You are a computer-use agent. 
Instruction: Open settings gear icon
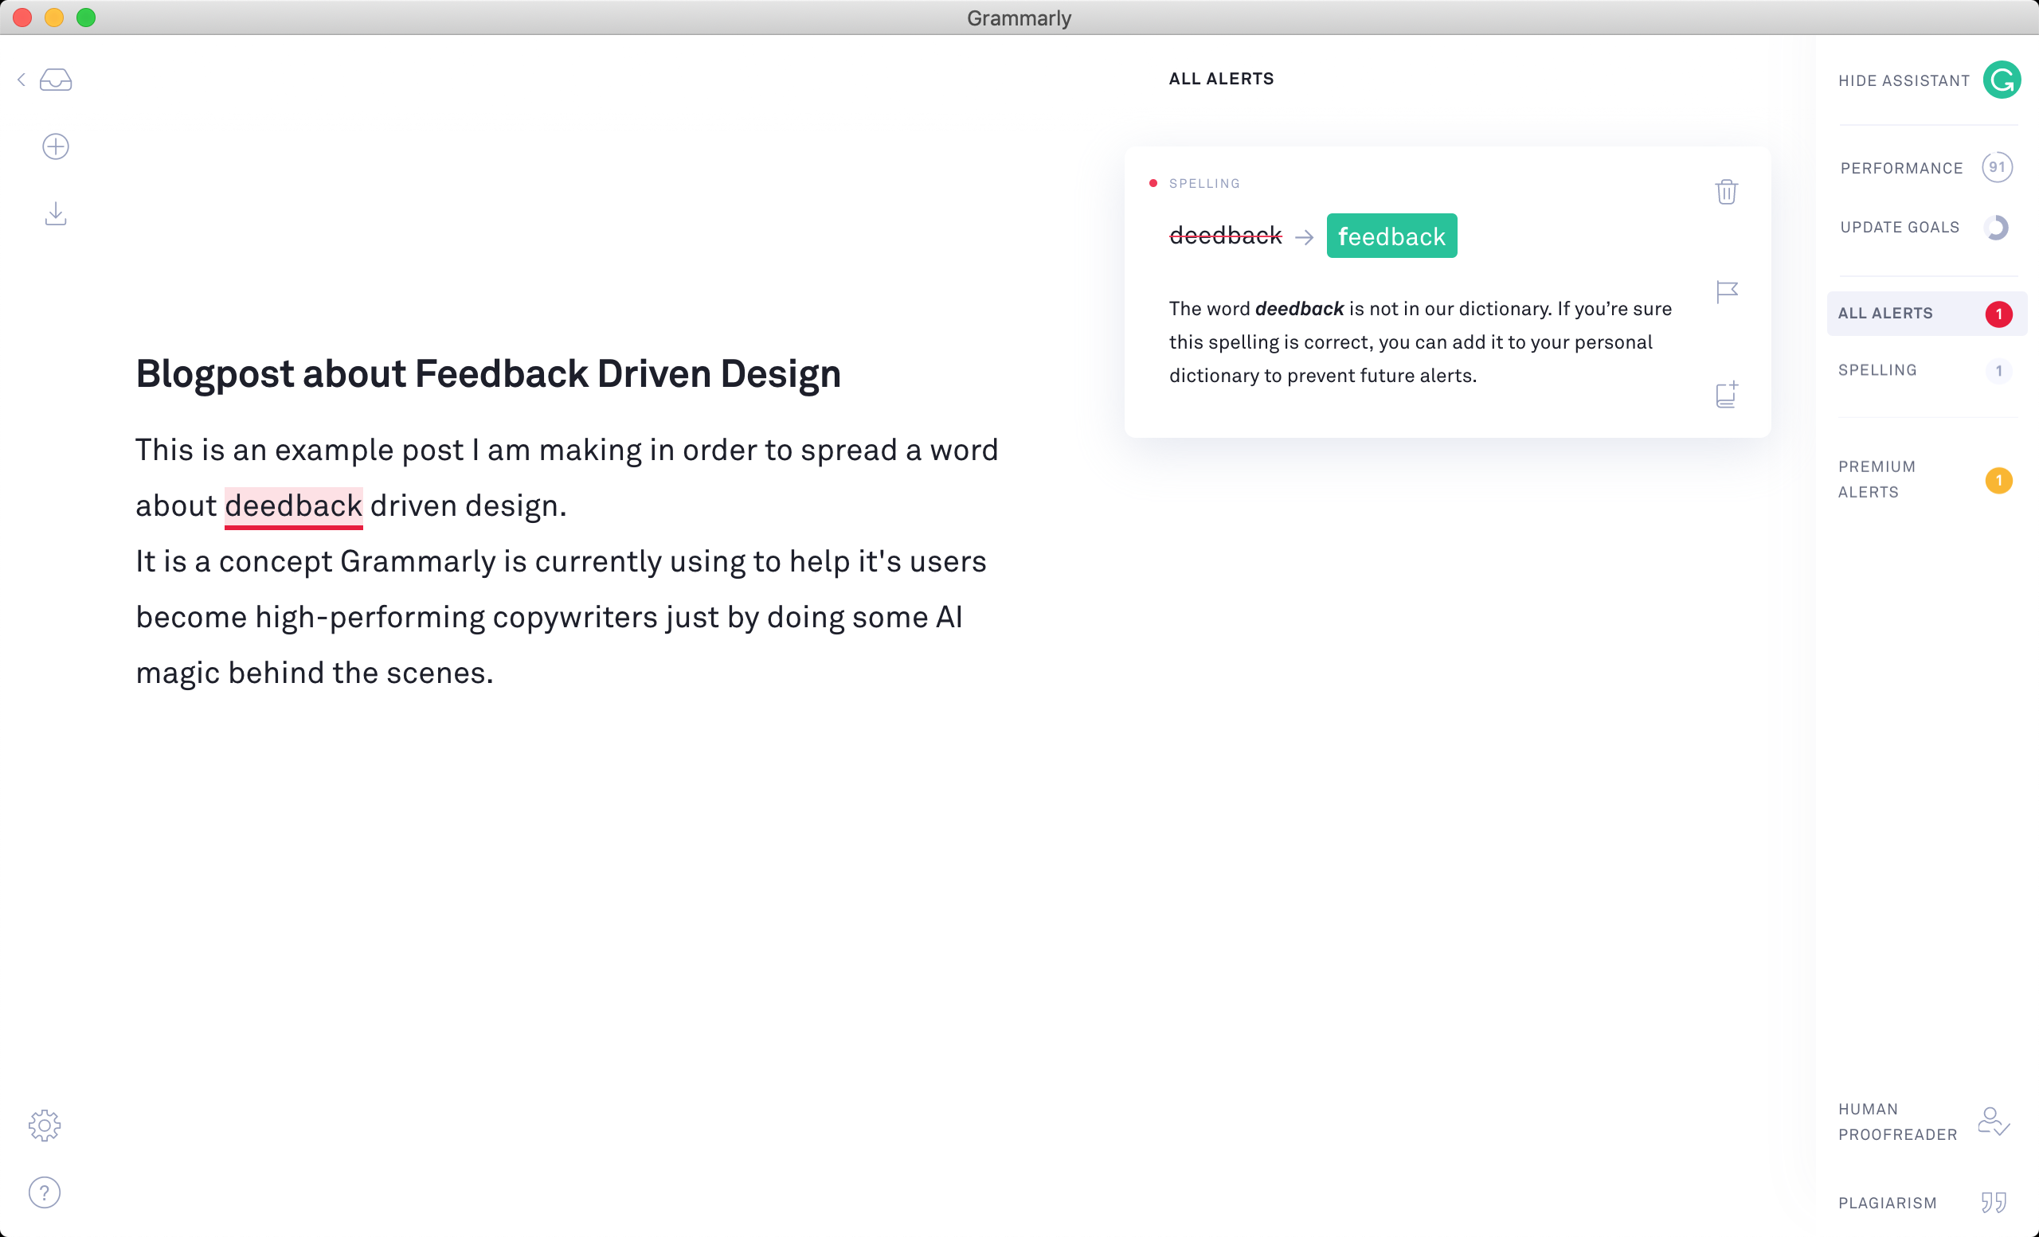(45, 1126)
